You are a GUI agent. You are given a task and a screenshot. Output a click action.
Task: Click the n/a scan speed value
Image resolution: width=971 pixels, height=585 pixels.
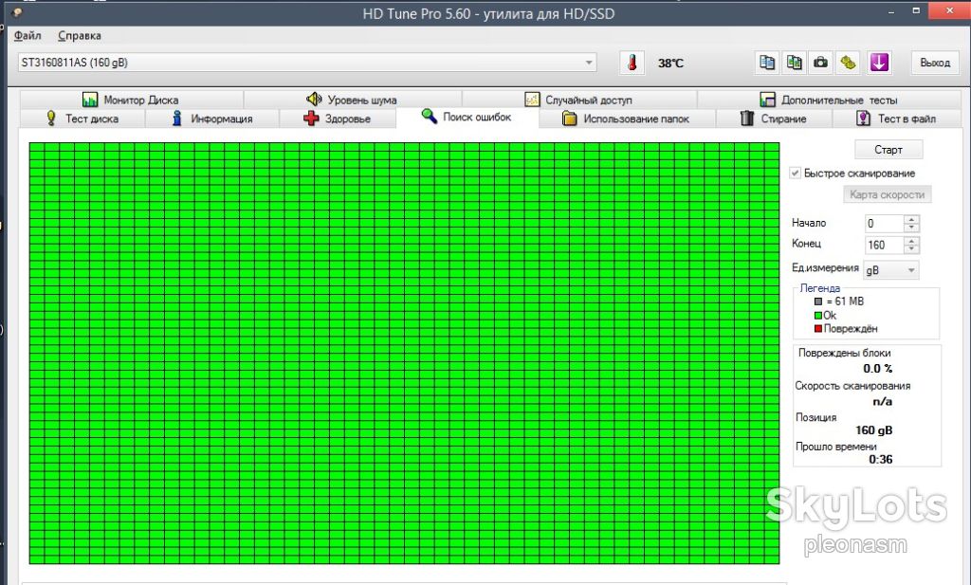(x=883, y=401)
